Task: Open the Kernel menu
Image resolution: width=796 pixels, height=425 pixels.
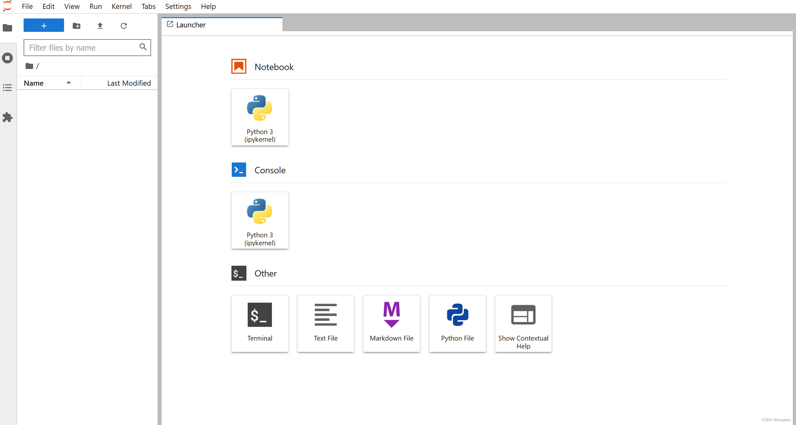Action: point(121,6)
